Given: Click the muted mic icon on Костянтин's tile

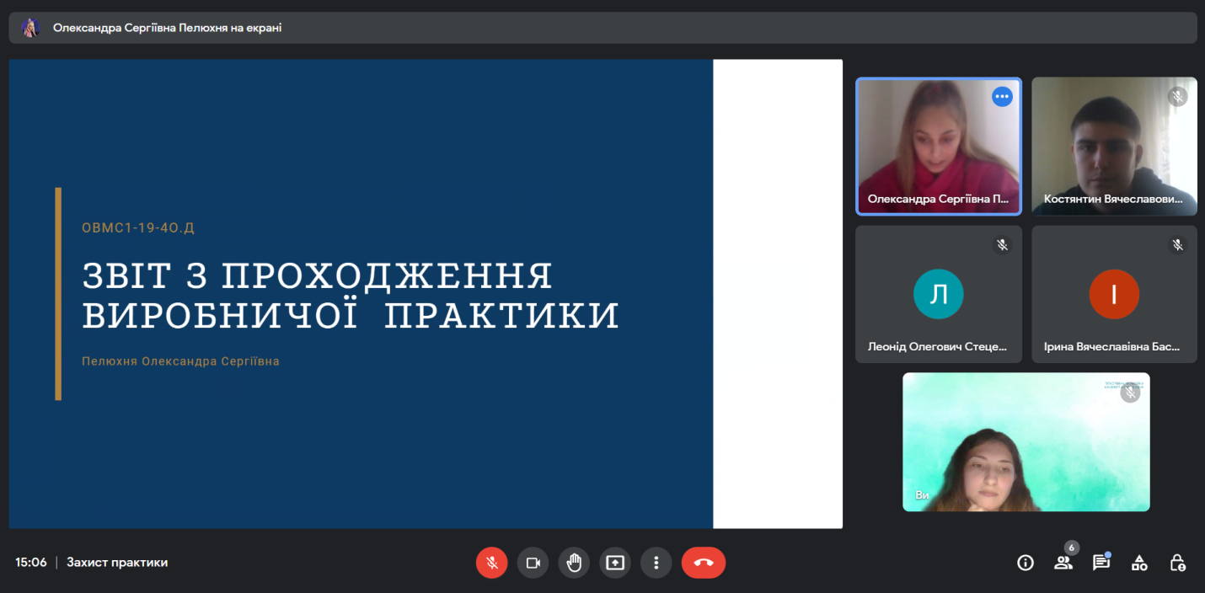Looking at the screenshot, I should (x=1177, y=97).
